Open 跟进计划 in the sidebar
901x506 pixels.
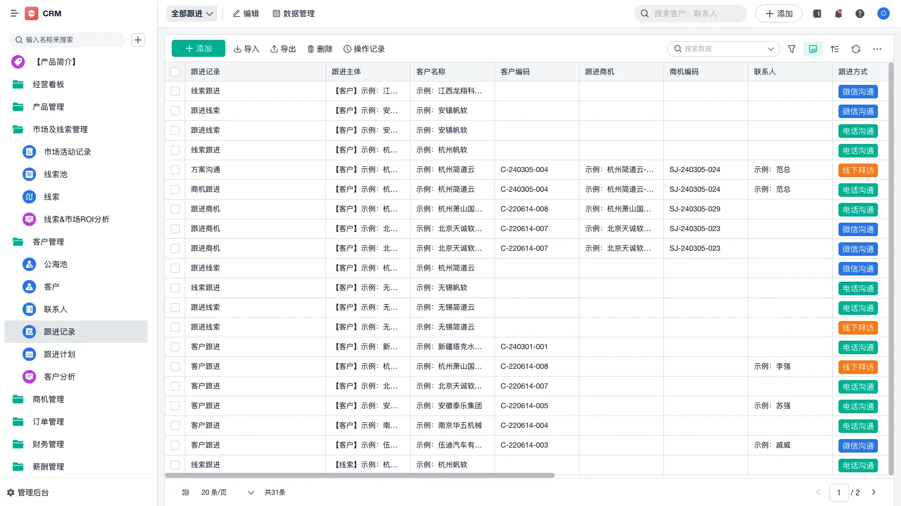point(60,354)
